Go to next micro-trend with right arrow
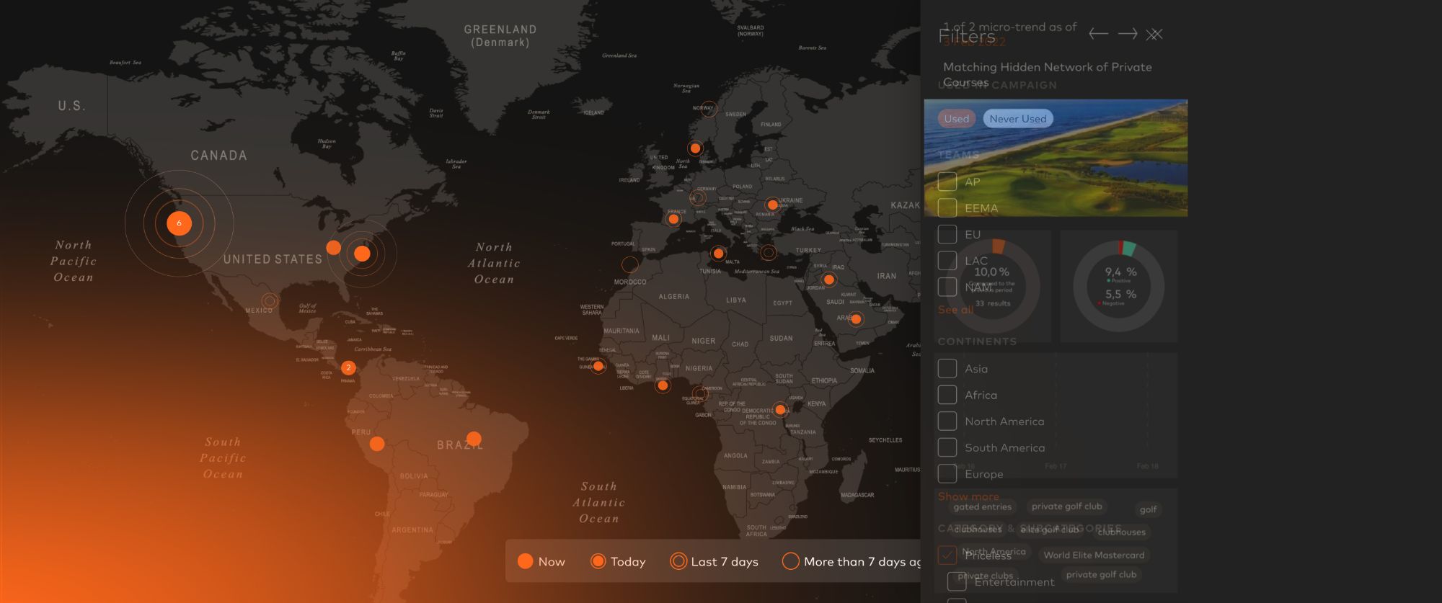Screen dimensions: 1442x603 click(x=1128, y=34)
